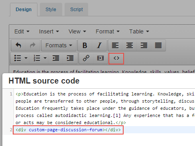Open the source code view icon
This screenshot has height=146, width=195.
coord(116,58)
